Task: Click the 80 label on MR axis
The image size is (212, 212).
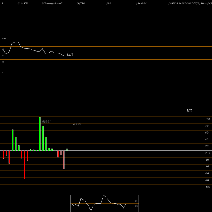Action: point(207,126)
